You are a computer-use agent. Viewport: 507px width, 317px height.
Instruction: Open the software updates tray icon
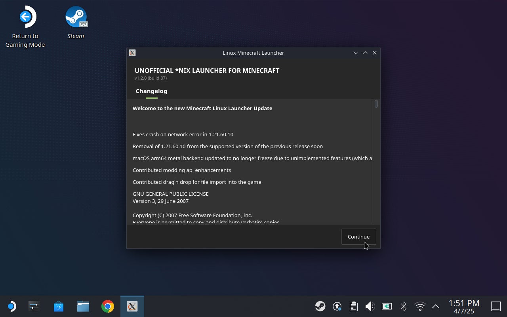[337, 306]
